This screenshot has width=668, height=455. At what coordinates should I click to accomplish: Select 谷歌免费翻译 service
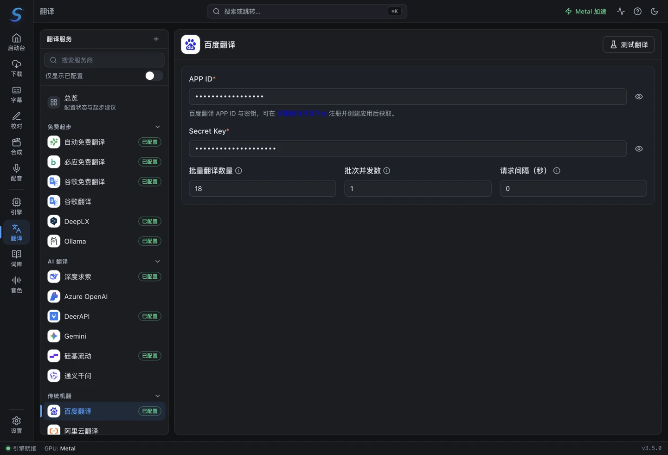104,182
